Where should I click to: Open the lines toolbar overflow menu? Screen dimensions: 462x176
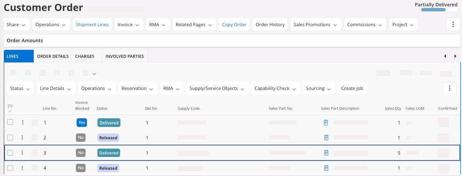449,88
